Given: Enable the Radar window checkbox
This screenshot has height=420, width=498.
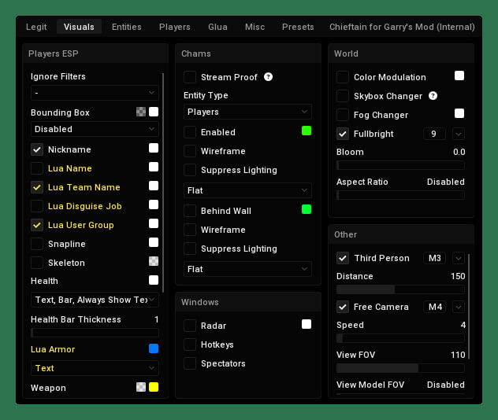Looking at the screenshot, I should pyautogui.click(x=190, y=326).
